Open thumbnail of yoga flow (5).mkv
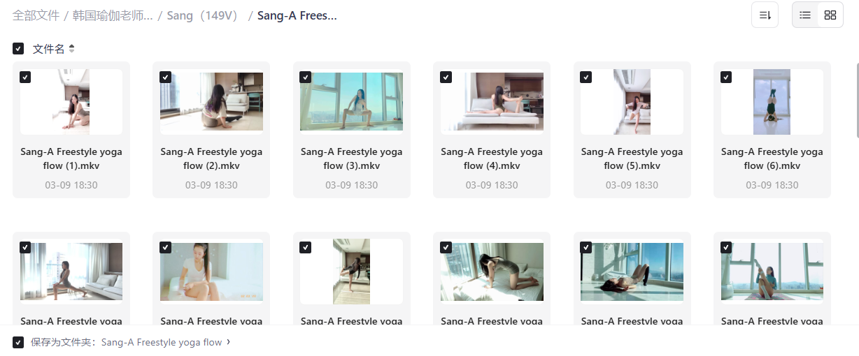This screenshot has height=356, width=859. coord(632,102)
